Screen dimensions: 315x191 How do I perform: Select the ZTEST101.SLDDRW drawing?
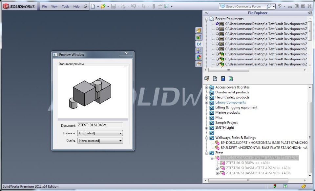(x=248, y=163)
